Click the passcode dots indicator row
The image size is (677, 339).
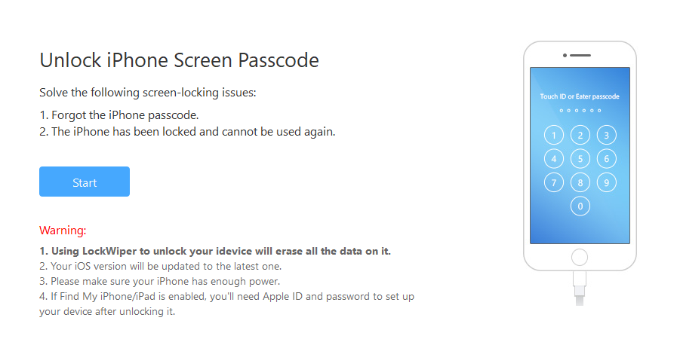[580, 110]
